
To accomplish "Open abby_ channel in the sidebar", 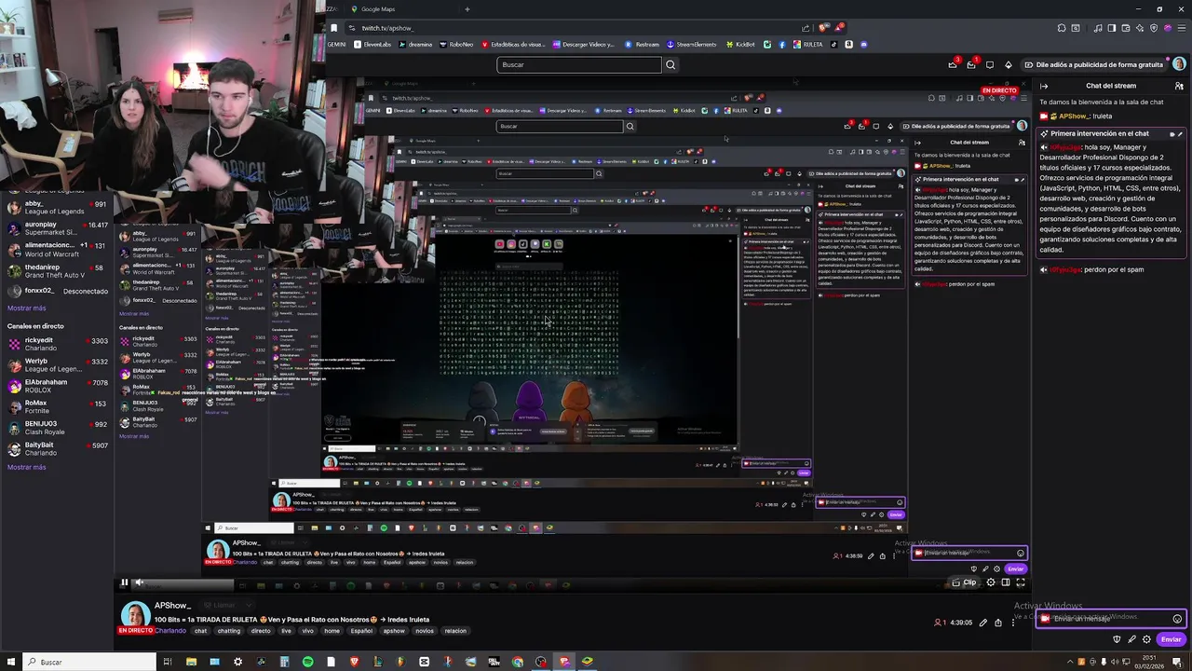I will tap(57, 207).
